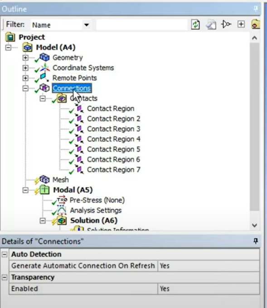This screenshot has width=267, height=308.
Task: Click the clear filter eraser icon
Action: pos(211,25)
